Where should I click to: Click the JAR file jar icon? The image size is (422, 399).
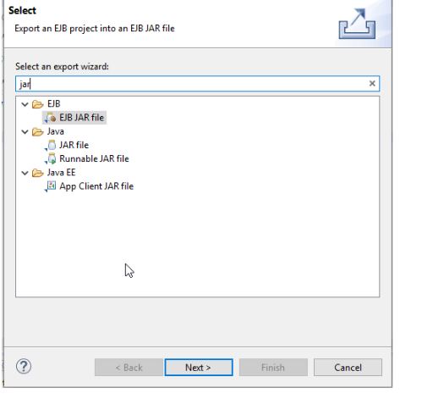[51, 145]
